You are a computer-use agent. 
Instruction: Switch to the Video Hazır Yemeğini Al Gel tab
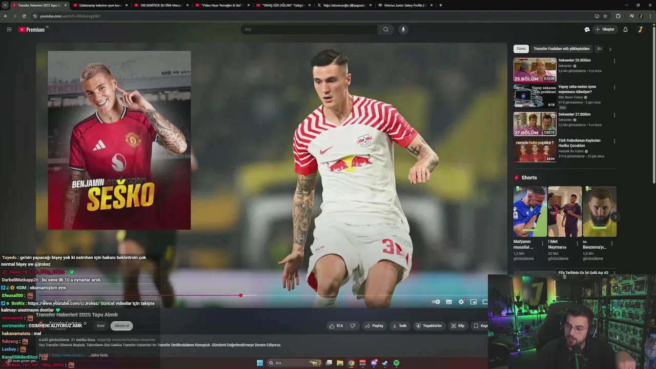tap(221, 5)
